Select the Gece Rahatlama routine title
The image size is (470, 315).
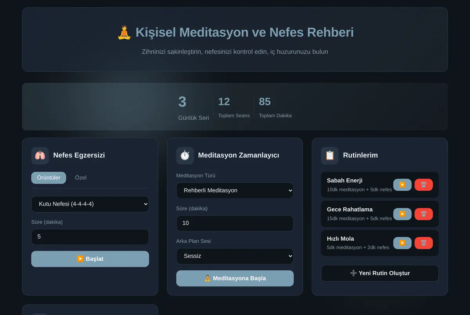click(x=350, y=209)
